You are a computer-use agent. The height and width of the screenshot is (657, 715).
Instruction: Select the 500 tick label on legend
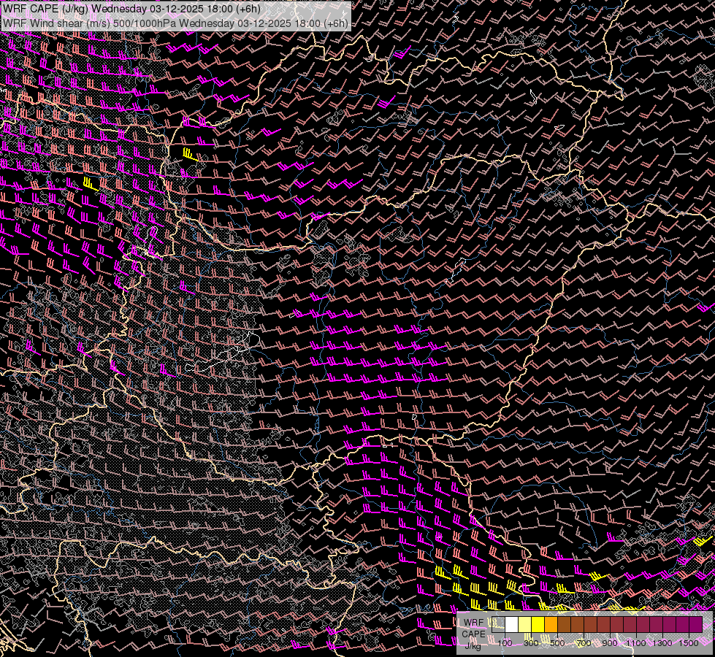point(557,643)
